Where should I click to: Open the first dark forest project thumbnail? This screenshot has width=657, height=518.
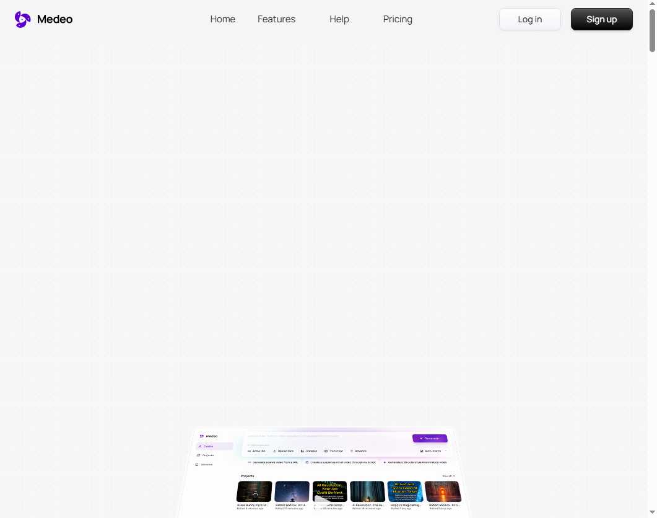[x=254, y=491]
